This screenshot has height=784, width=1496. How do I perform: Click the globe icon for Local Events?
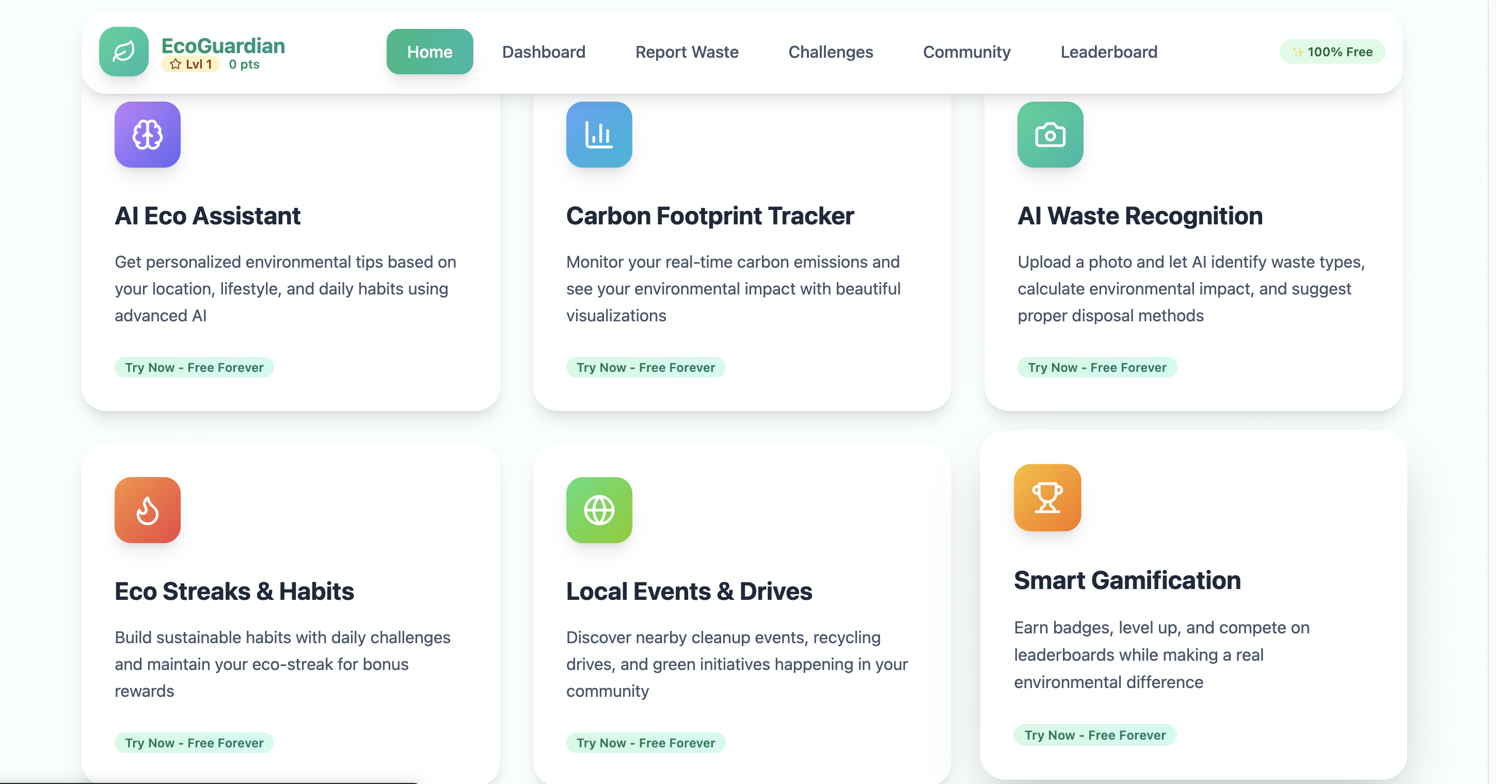(599, 510)
